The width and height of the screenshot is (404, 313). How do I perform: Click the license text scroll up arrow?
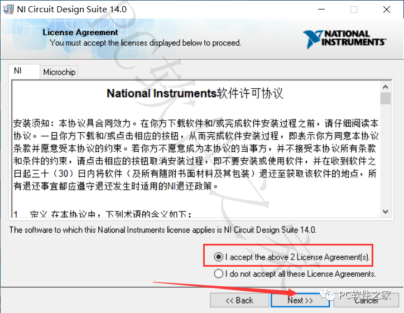click(386, 87)
